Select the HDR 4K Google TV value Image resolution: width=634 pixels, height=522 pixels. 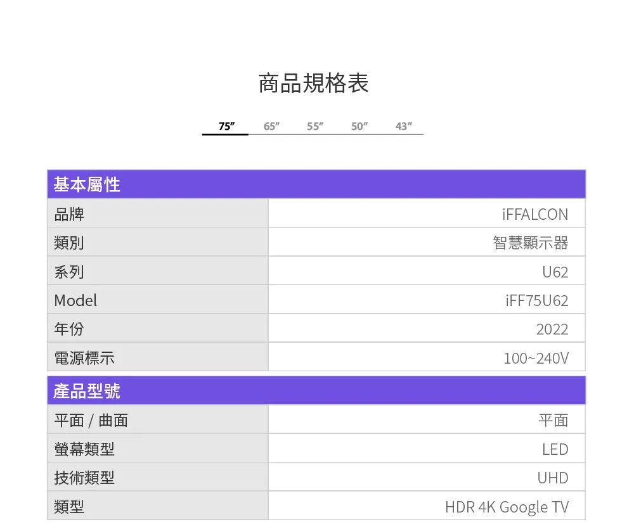pos(507,507)
